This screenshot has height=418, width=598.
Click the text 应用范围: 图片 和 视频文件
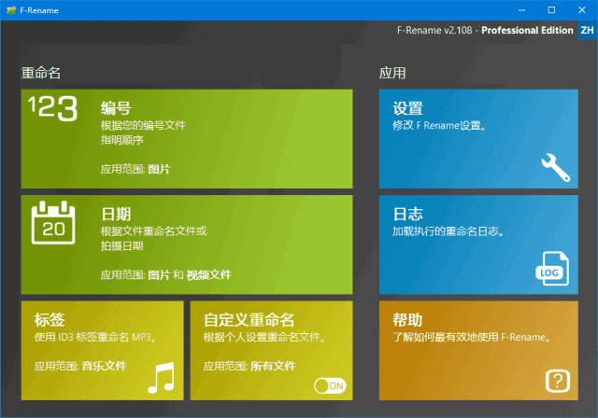(x=166, y=275)
